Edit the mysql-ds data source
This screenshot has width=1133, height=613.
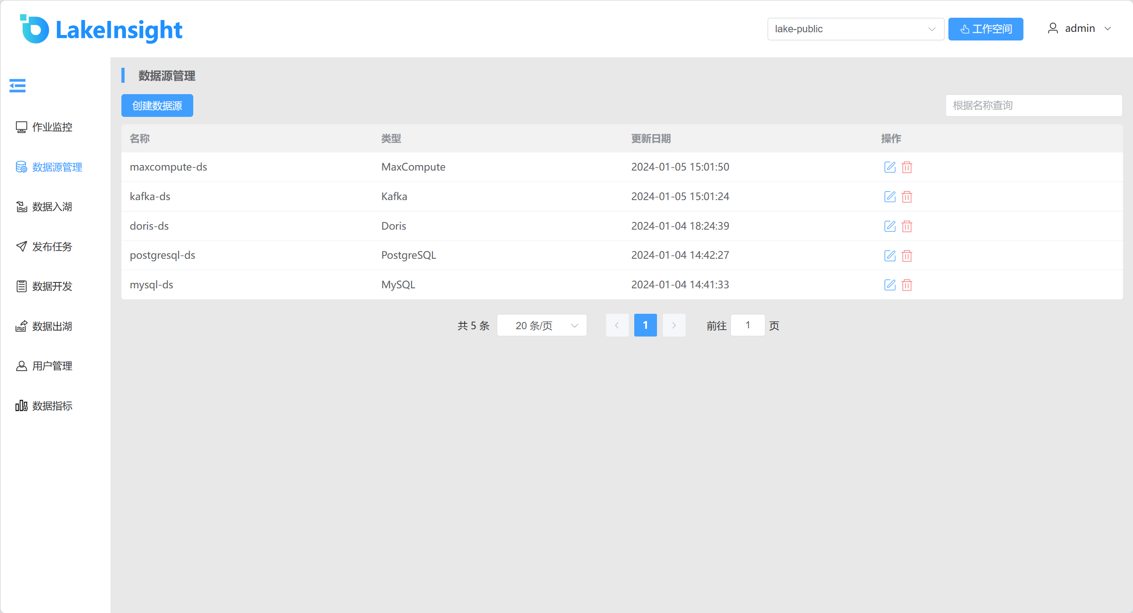pos(890,285)
